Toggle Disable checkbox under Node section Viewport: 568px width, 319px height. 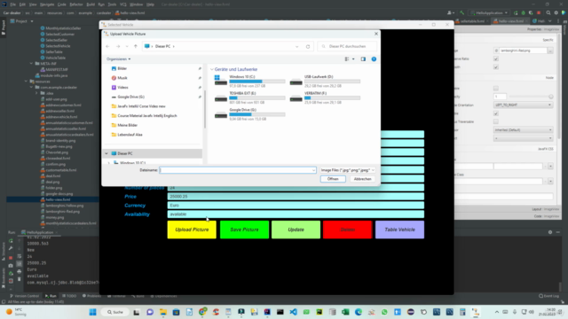[x=496, y=89]
